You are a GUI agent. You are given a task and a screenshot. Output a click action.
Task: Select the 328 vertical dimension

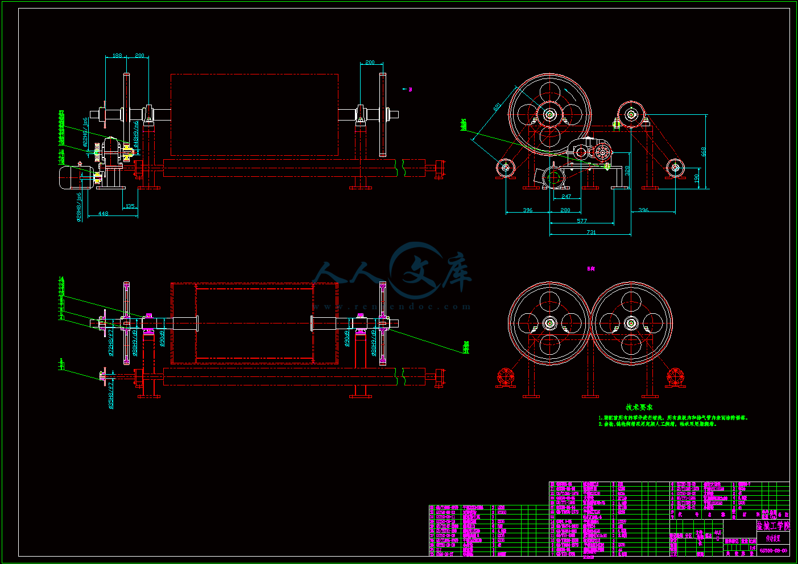pos(627,171)
